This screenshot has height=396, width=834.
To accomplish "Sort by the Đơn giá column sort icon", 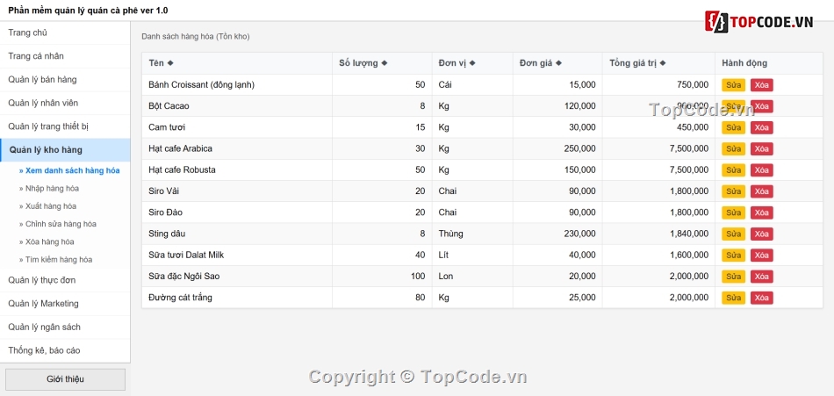I will tap(558, 63).
